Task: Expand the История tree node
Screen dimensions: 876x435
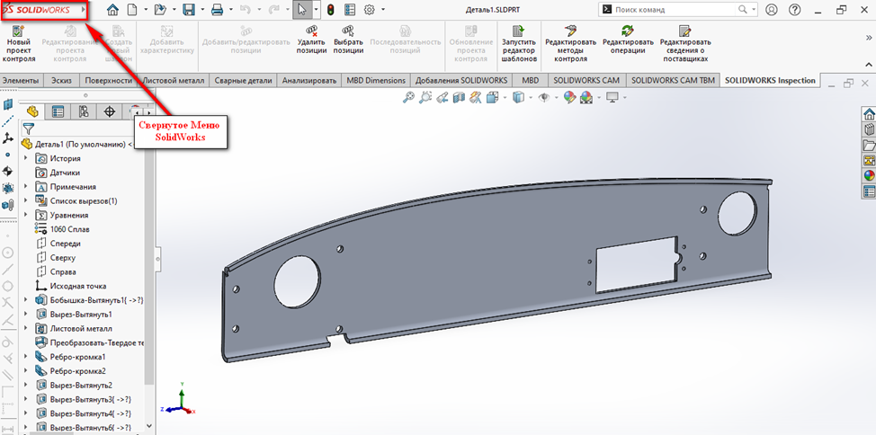Action: point(26,158)
